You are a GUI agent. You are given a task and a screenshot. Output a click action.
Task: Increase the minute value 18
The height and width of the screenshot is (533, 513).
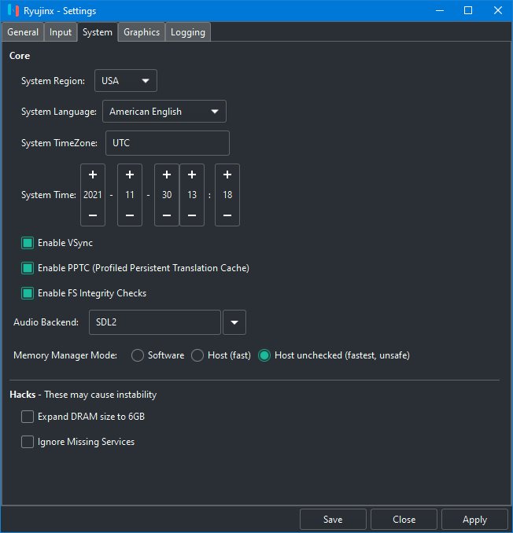coord(227,175)
